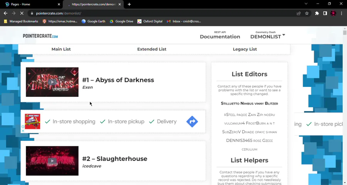
Task: Click the List Helpers heading
Action: 249,160
